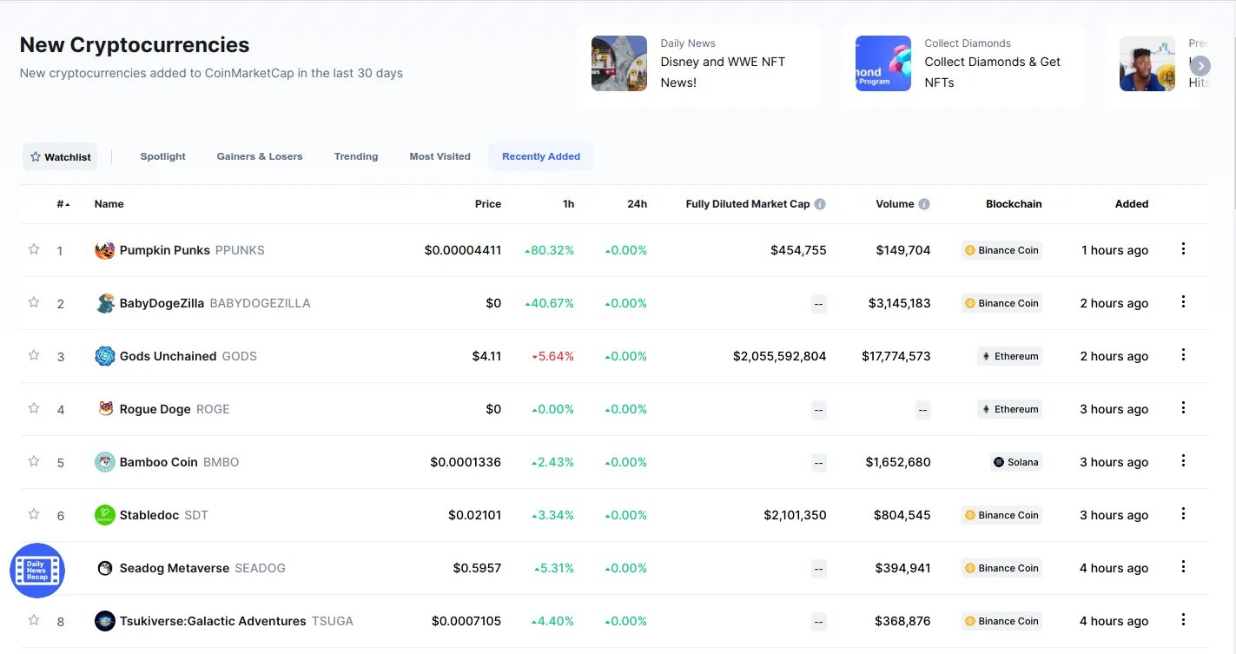Open the Daily News Recap floating icon
1236x654 pixels.
click(37, 571)
